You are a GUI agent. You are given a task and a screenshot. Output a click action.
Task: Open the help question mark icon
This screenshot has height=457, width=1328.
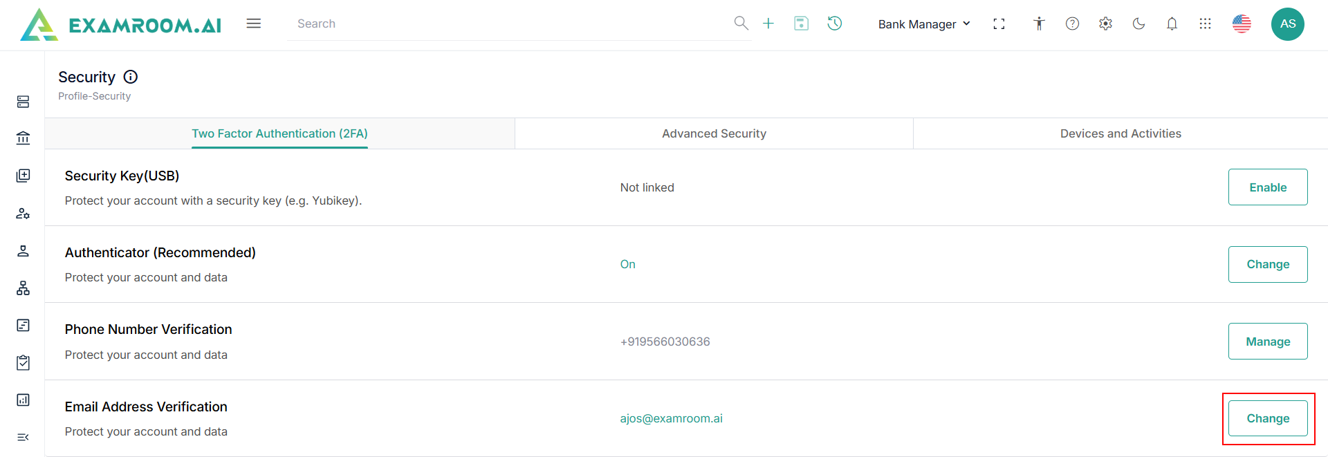(x=1072, y=24)
